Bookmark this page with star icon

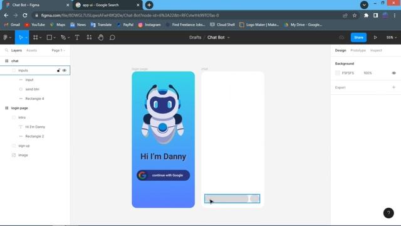click(x=355, y=15)
